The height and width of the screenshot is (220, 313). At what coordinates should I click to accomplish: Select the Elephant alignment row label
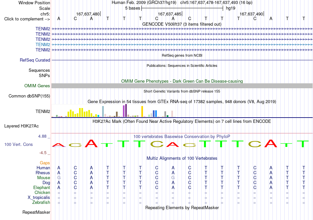(x=42, y=188)
